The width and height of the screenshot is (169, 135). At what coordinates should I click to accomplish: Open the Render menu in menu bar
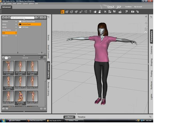(x=19, y=4)
